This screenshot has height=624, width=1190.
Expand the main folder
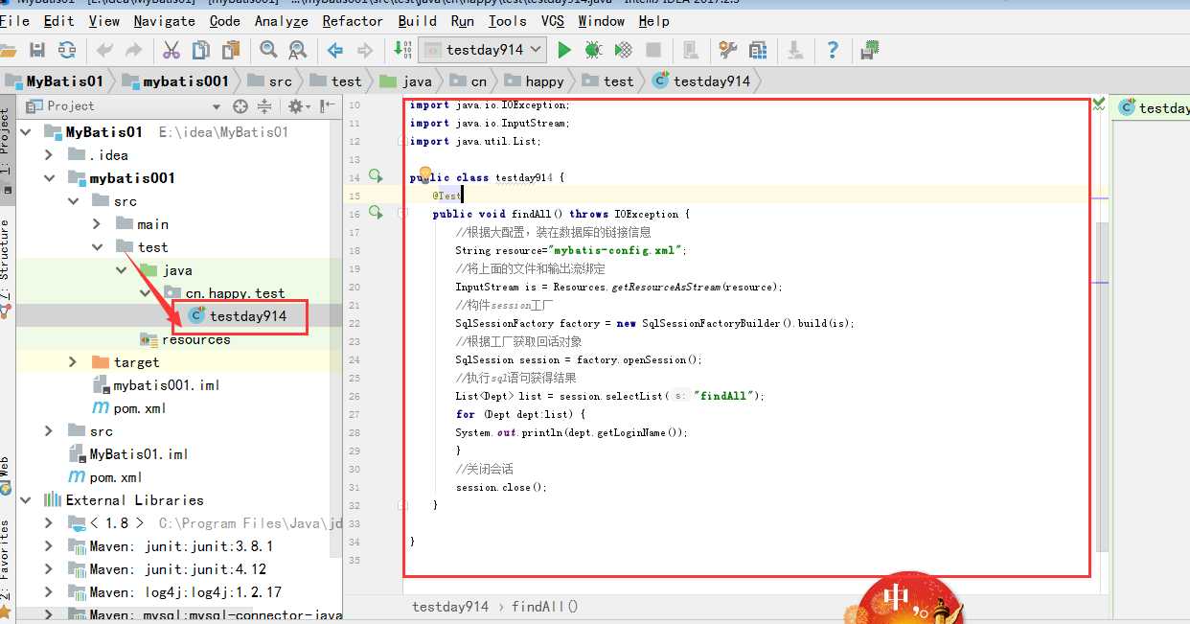tap(96, 224)
